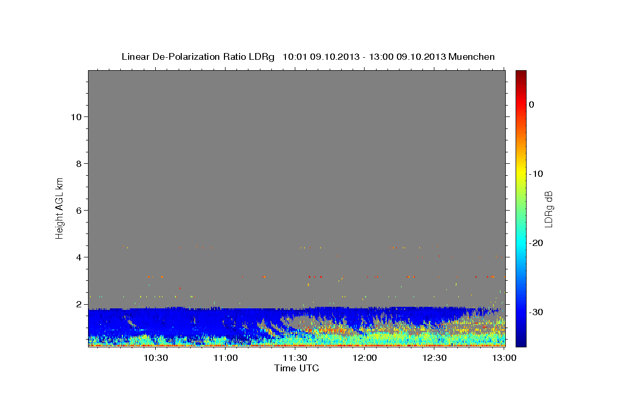Click the start time '10:01 09.10.2013' in title
Screen dimensions: 625x416
click(x=320, y=57)
